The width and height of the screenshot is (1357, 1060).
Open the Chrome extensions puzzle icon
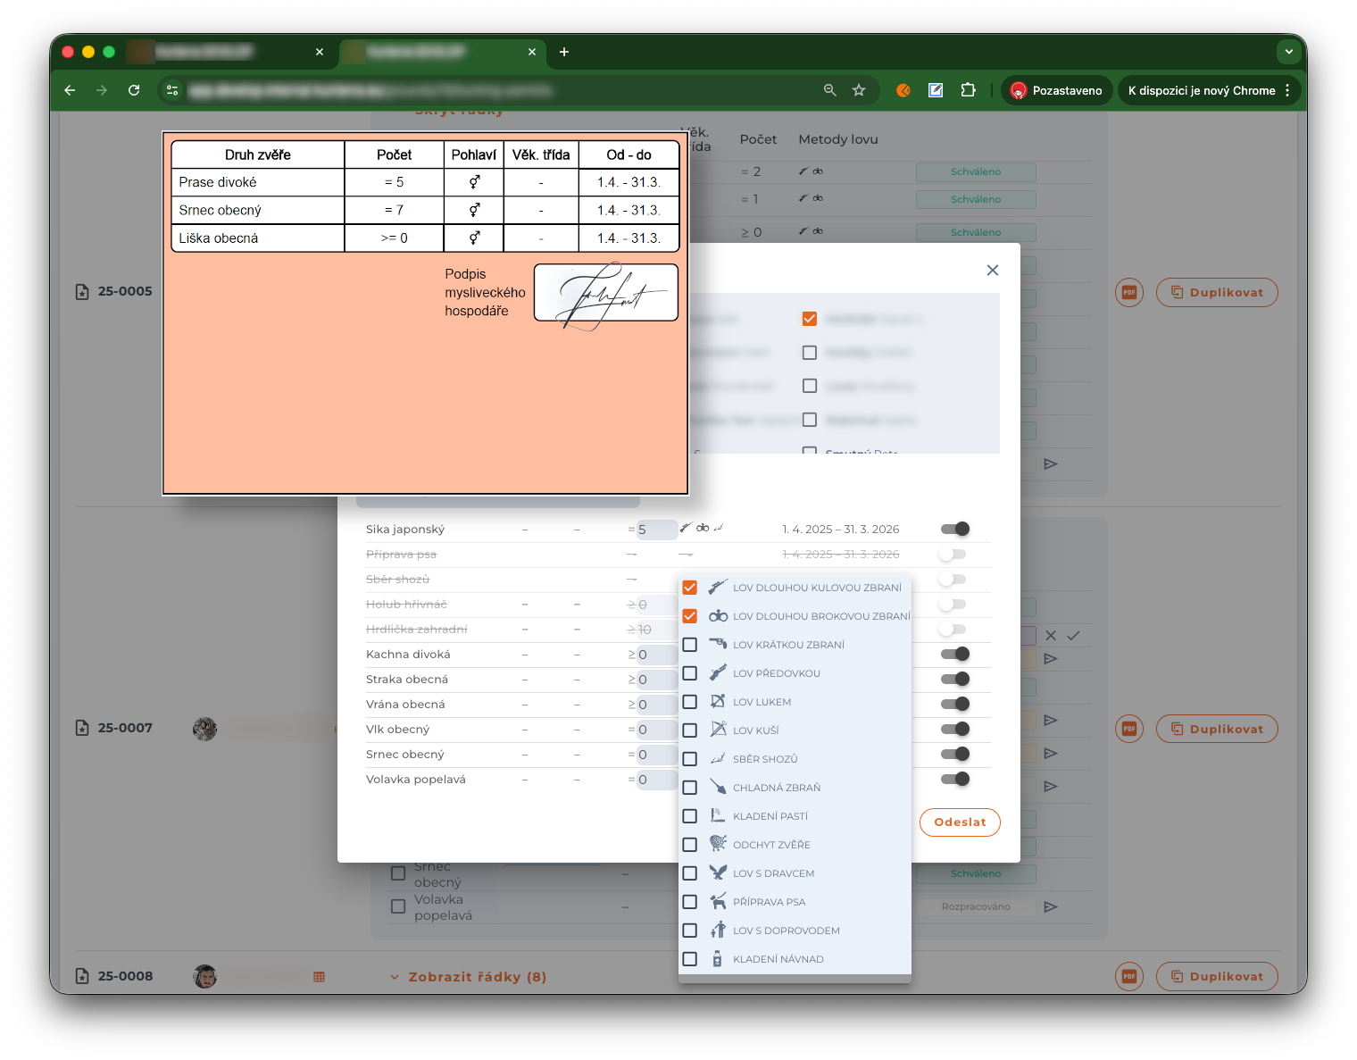pyautogui.click(x=968, y=90)
